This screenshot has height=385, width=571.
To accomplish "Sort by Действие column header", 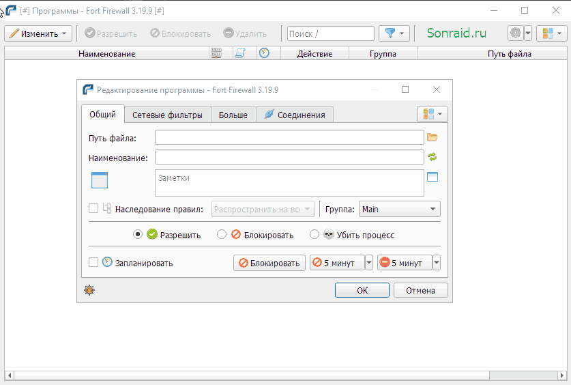I will click(x=314, y=54).
